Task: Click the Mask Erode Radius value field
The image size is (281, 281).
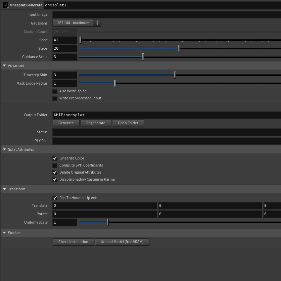Action: [x=65, y=83]
